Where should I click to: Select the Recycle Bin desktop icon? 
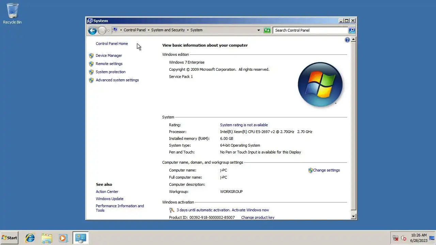point(12,14)
